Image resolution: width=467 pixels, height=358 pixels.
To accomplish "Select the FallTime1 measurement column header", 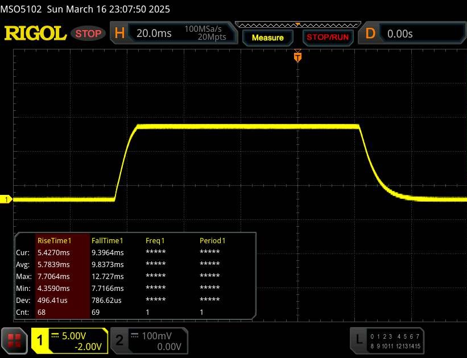I will 108,240.
